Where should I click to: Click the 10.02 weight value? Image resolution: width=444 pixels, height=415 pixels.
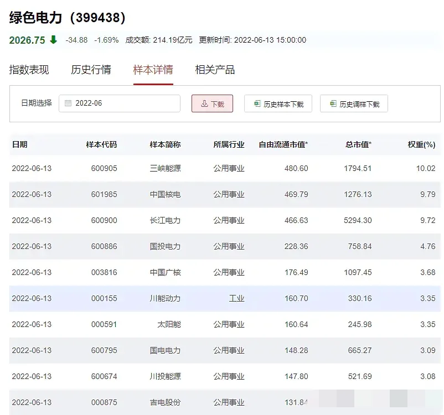tap(426, 168)
